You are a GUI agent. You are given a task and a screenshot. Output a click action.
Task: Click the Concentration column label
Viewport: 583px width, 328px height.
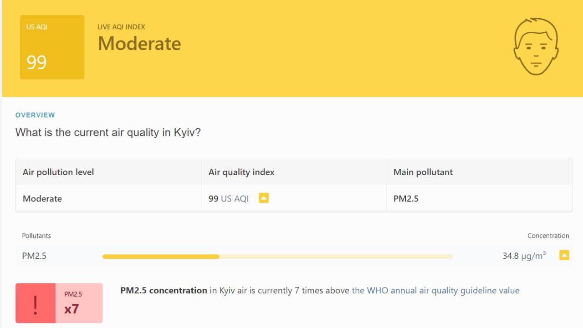548,236
